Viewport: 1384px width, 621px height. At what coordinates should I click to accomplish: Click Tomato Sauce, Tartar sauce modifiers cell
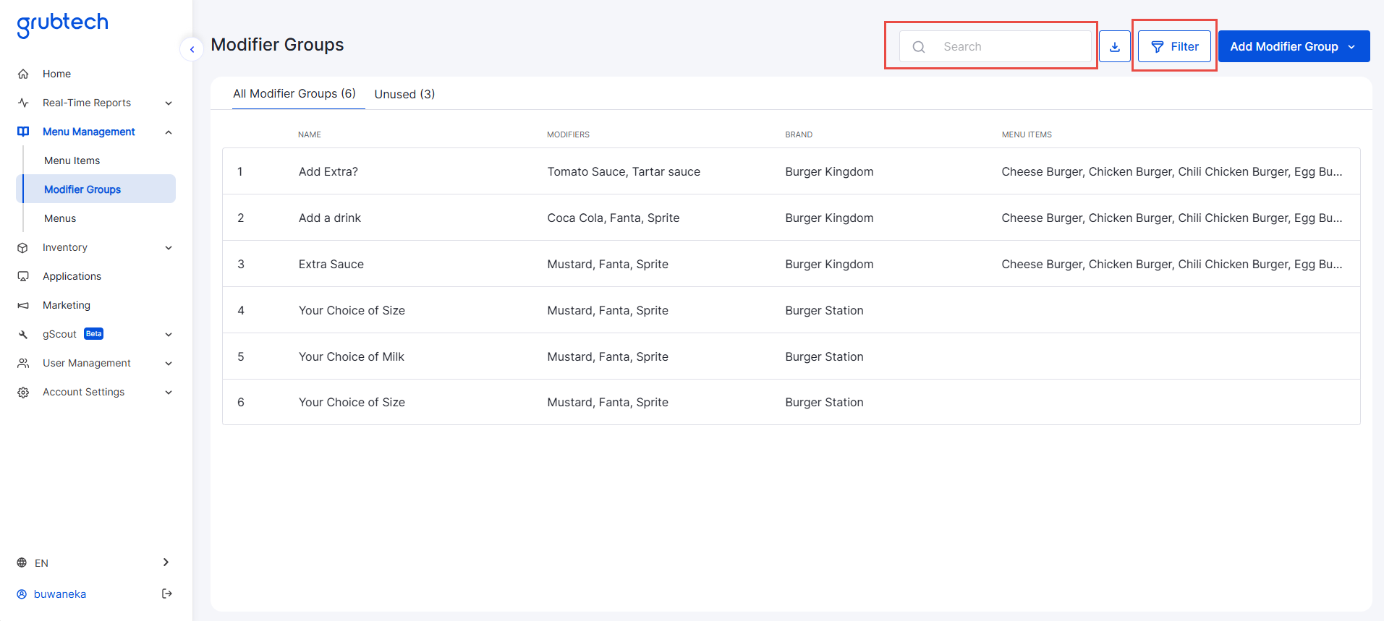[624, 171]
